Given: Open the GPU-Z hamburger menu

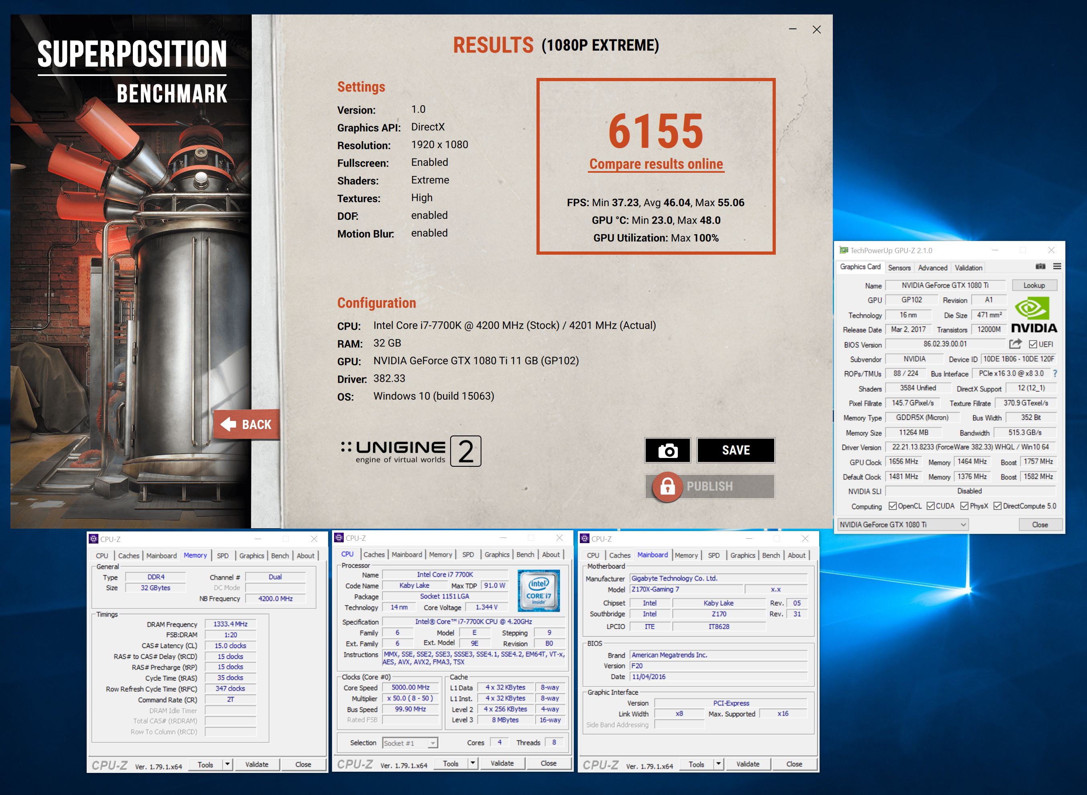Looking at the screenshot, I should pos(1057,267).
